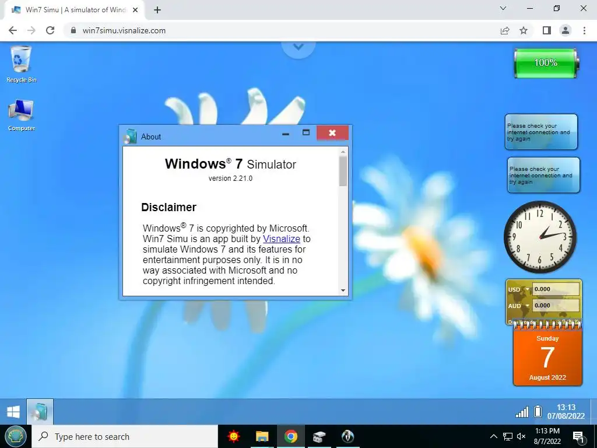Click the simulator battery tray icon
Screen dimensions: 597x448
(538, 411)
